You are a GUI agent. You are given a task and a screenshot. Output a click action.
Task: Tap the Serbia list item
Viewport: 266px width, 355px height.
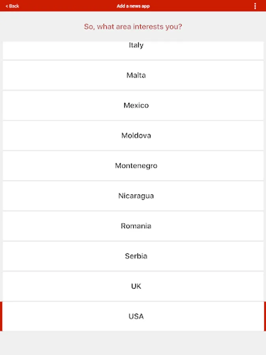pos(136,256)
